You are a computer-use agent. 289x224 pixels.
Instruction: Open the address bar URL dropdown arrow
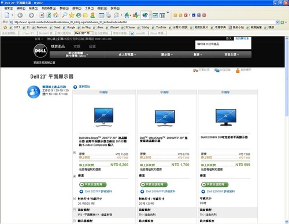coord(277,22)
